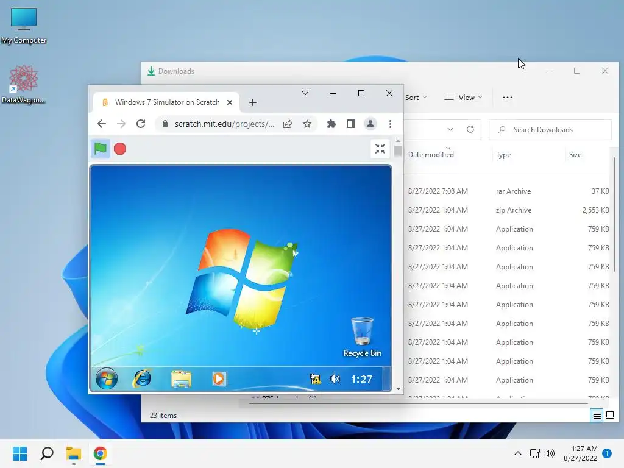Image resolution: width=624 pixels, height=468 pixels.
Task: Open notification badge in taskbar
Action: 607,453
